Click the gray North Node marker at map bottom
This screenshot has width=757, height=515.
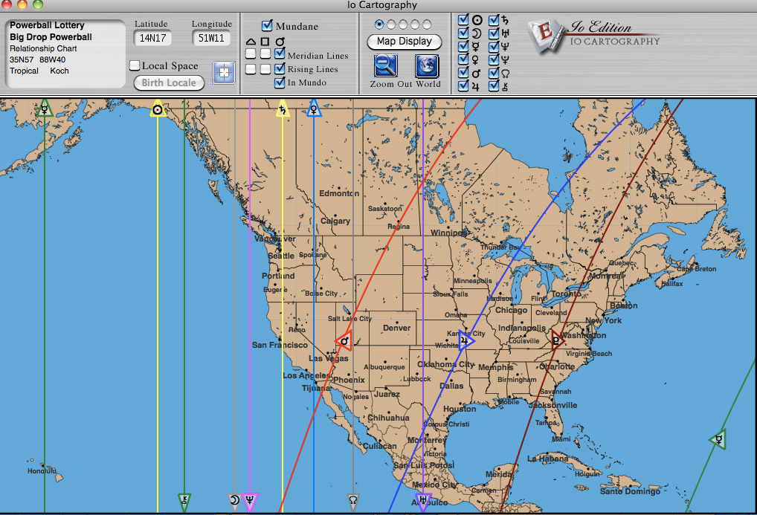(x=353, y=502)
